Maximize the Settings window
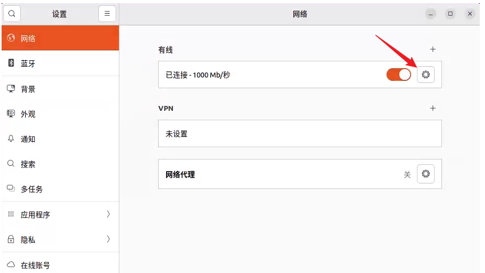The height and width of the screenshot is (273, 485). 450,14
